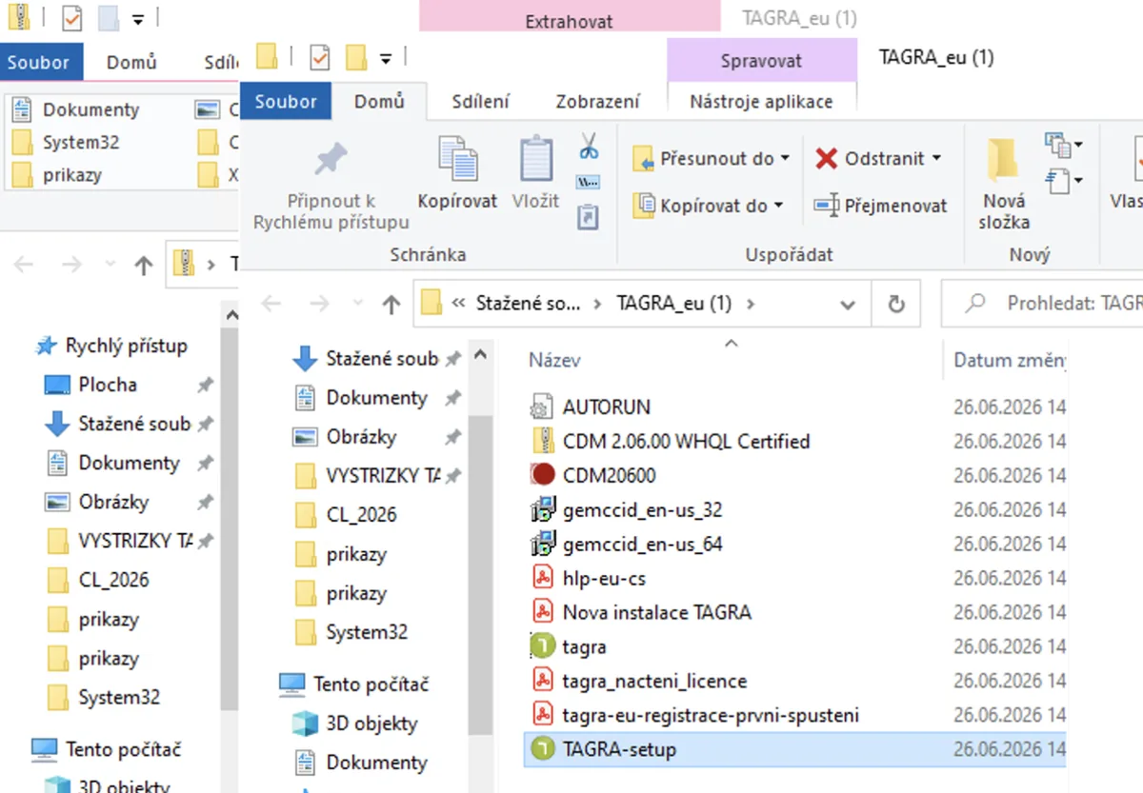Screen dimensions: 1143x793
Task: Click the Kopírovat button in ribbon
Action: pos(457,173)
